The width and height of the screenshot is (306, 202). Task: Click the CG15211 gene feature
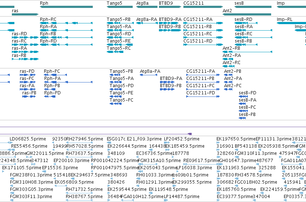tap(203, 7)
